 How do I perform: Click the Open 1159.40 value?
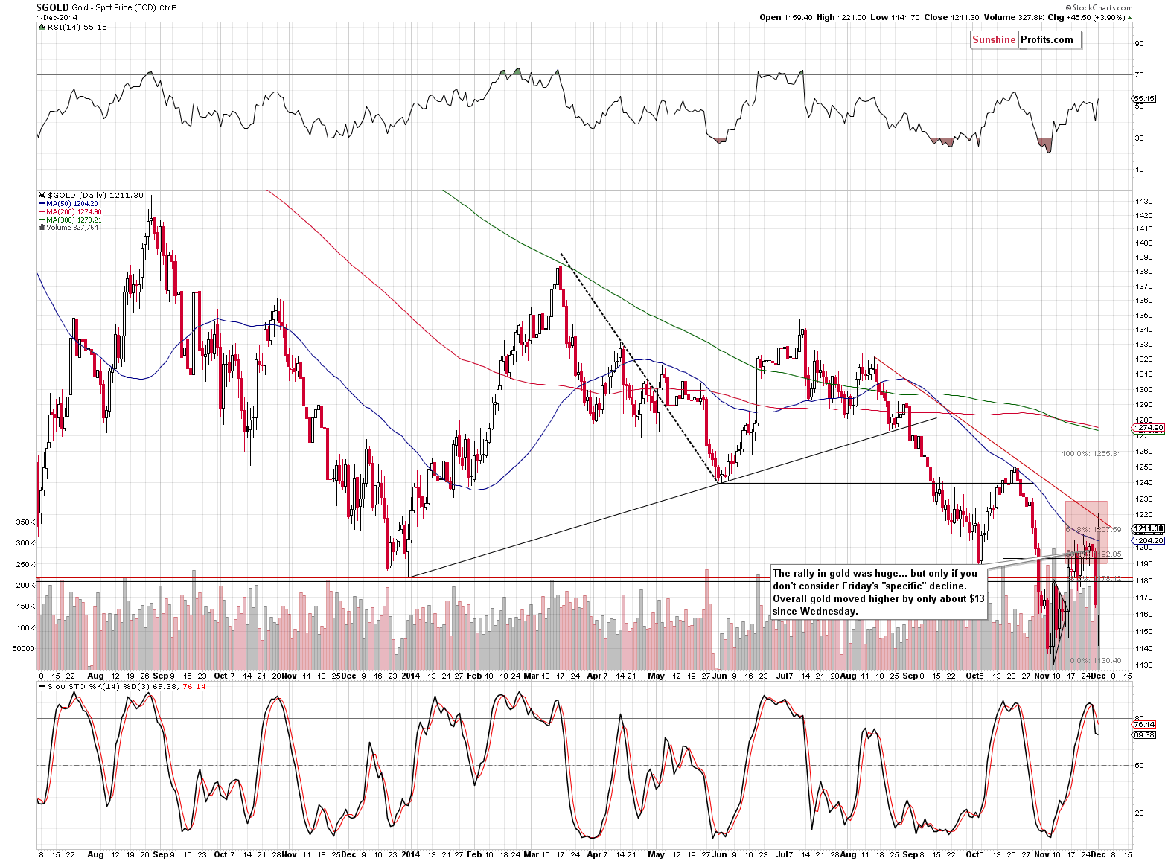click(x=785, y=17)
